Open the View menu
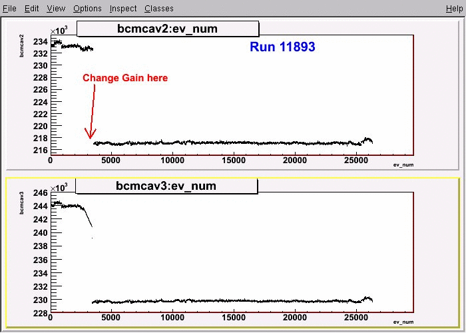 pyautogui.click(x=56, y=8)
